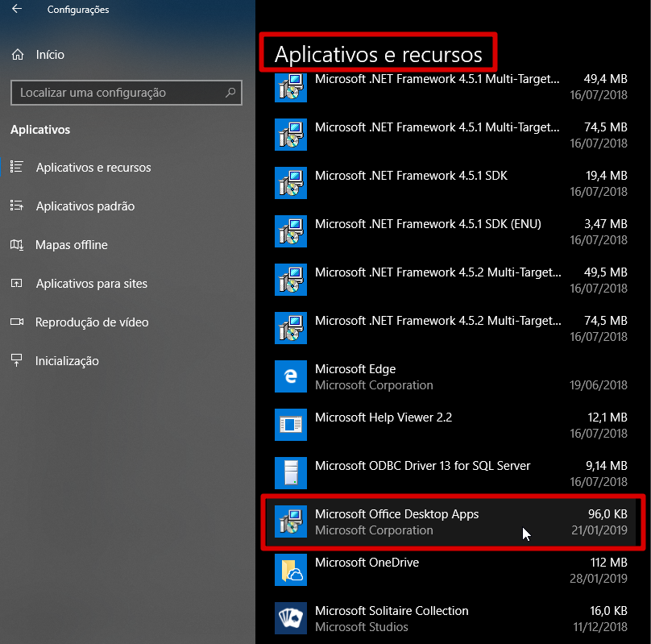Image resolution: width=651 pixels, height=644 pixels.
Task: Click the .NET Framework 4.5.1 SDK 19,4 MB icon
Action: click(291, 183)
